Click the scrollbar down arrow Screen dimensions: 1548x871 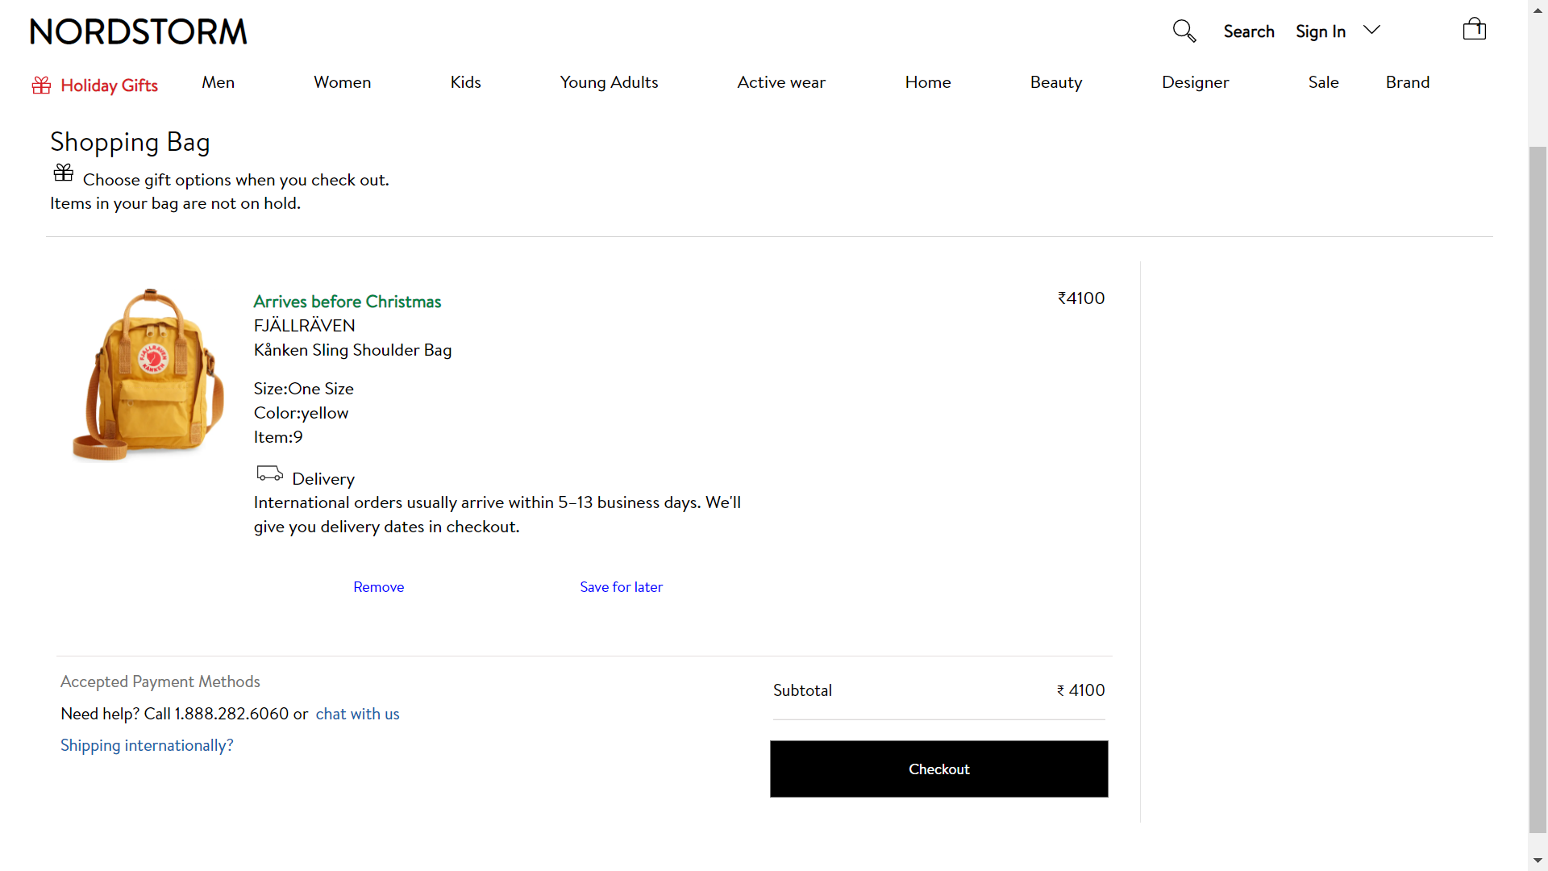coord(1537,861)
